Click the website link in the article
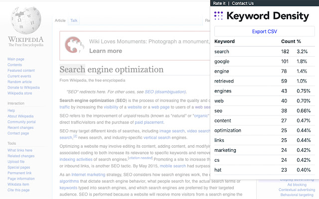Screen dimensions: 319x199 135,107
